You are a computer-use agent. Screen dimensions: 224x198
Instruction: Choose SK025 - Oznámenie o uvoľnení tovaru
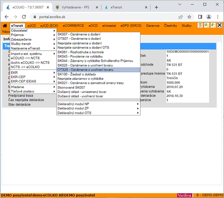[x=98, y=65]
